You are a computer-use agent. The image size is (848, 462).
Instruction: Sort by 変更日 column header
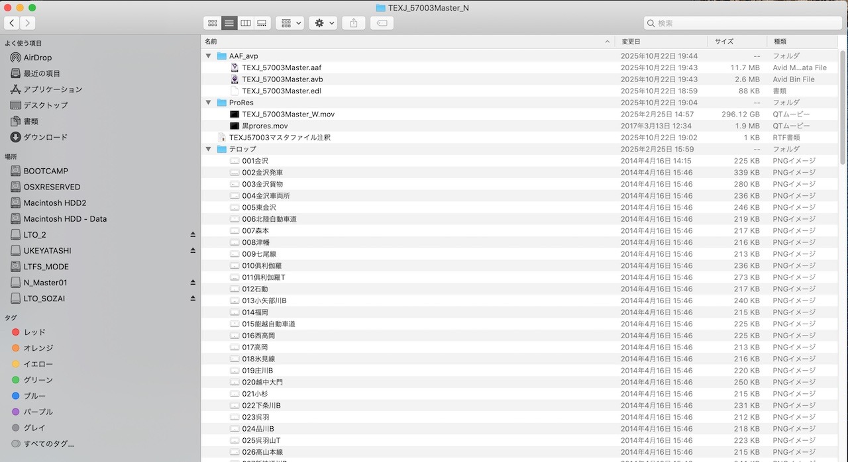631,41
